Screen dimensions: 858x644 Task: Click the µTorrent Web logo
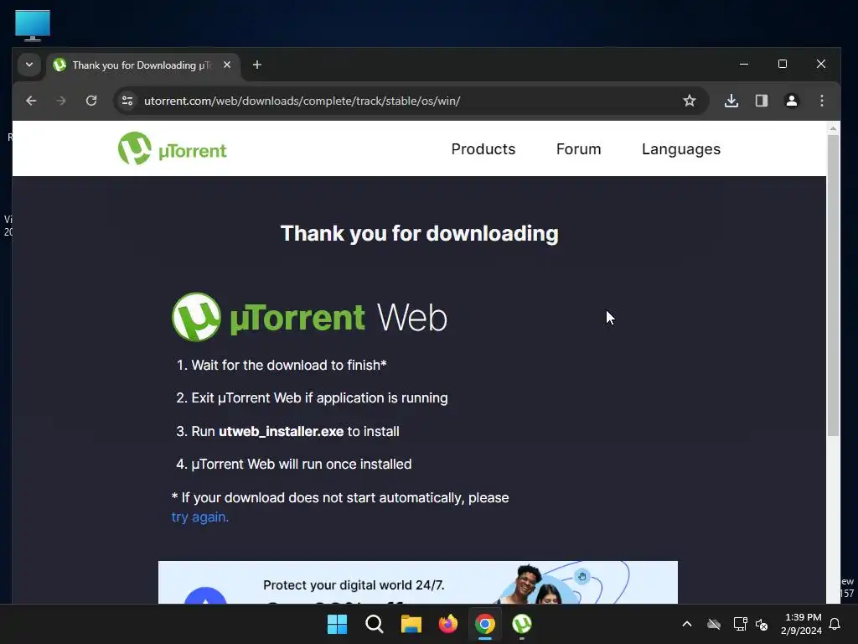[310, 317]
